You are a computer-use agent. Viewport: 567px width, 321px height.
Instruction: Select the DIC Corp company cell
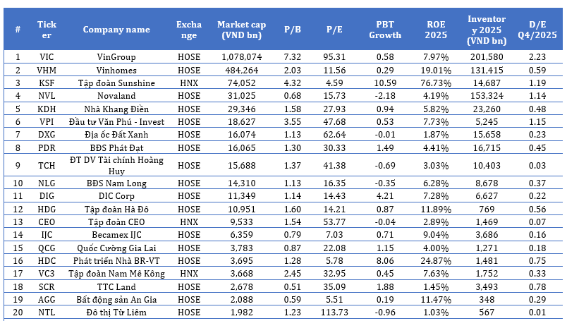[116, 195]
